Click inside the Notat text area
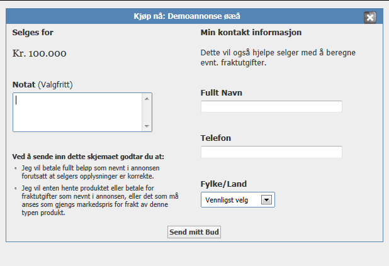 [77, 112]
